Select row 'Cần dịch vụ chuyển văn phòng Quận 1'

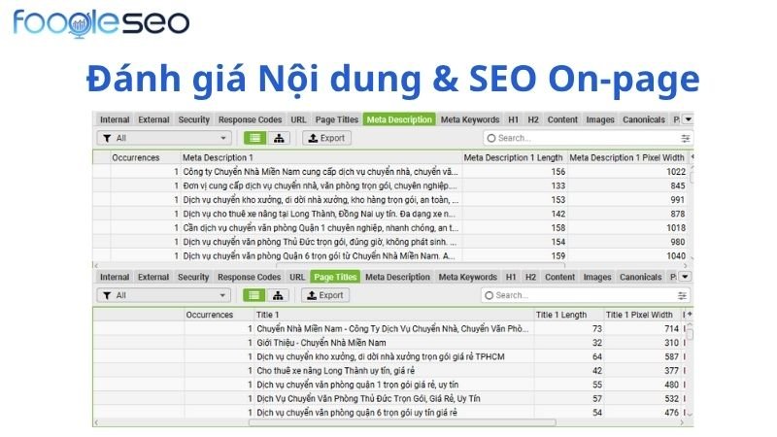point(391,228)
